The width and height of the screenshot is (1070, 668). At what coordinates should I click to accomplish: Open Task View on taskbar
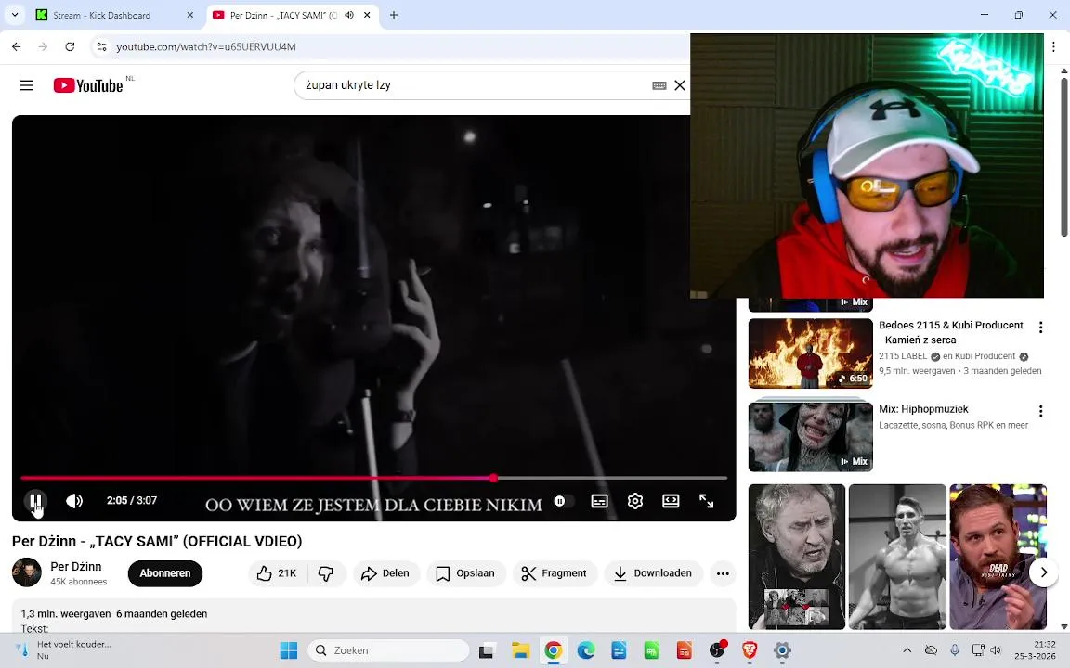(486, 650)
